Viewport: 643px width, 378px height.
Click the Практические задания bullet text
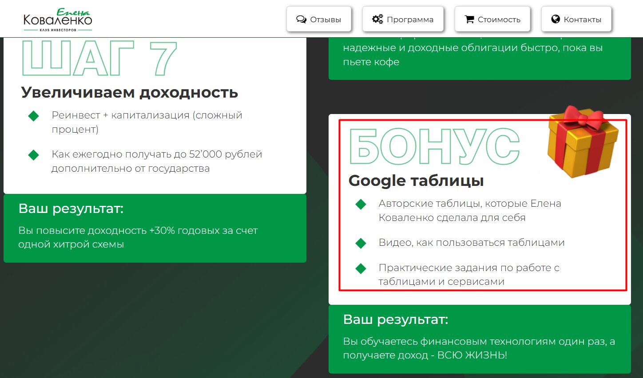click(468, 275)
